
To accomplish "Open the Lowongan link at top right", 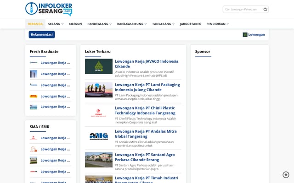I will (256, 35).
